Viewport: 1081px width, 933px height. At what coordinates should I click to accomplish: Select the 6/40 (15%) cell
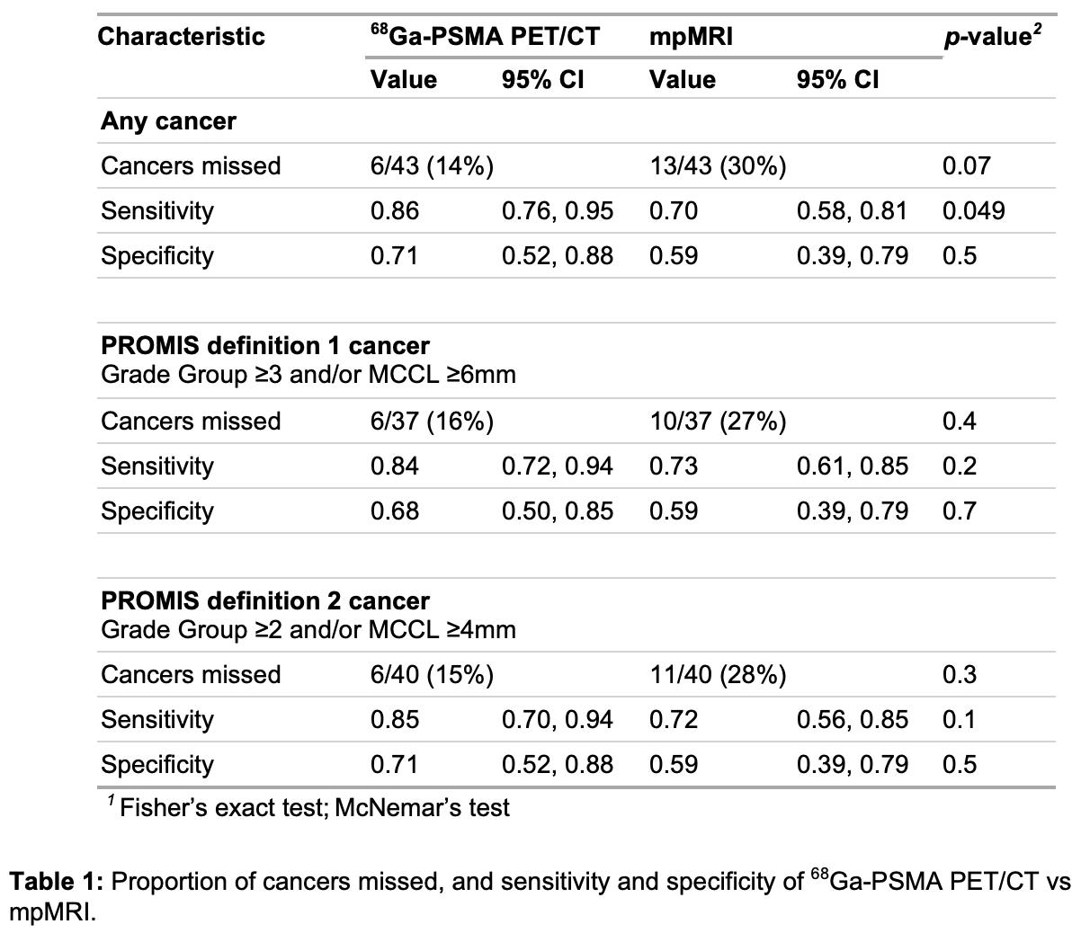(432, 675)
